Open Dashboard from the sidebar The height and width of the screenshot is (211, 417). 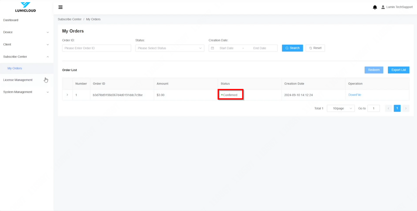(11, 20)
